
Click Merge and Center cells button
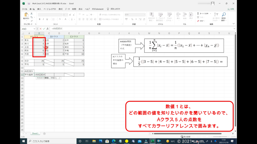coord(109,19)
